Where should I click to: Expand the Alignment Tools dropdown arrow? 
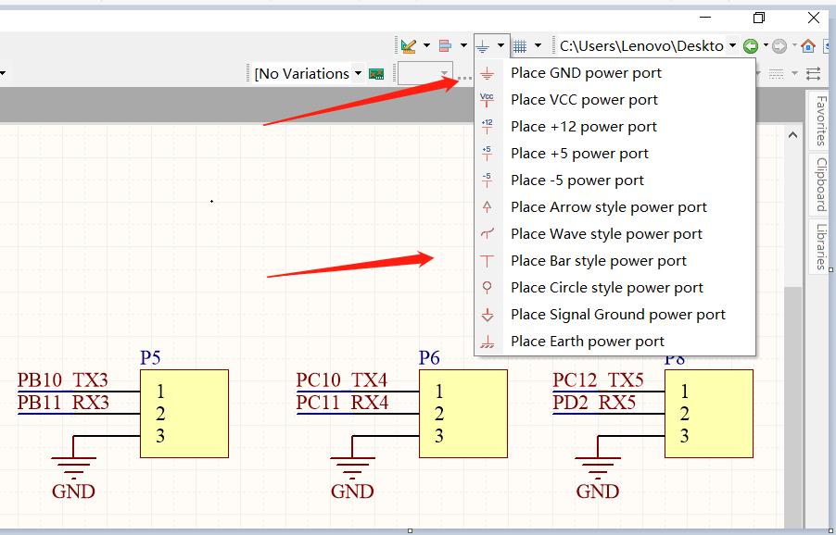[463, 45]
